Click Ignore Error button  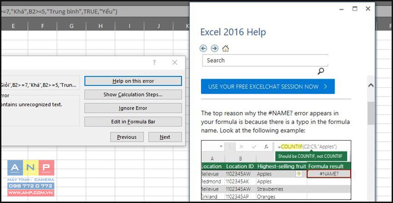(x=133, y=108)
